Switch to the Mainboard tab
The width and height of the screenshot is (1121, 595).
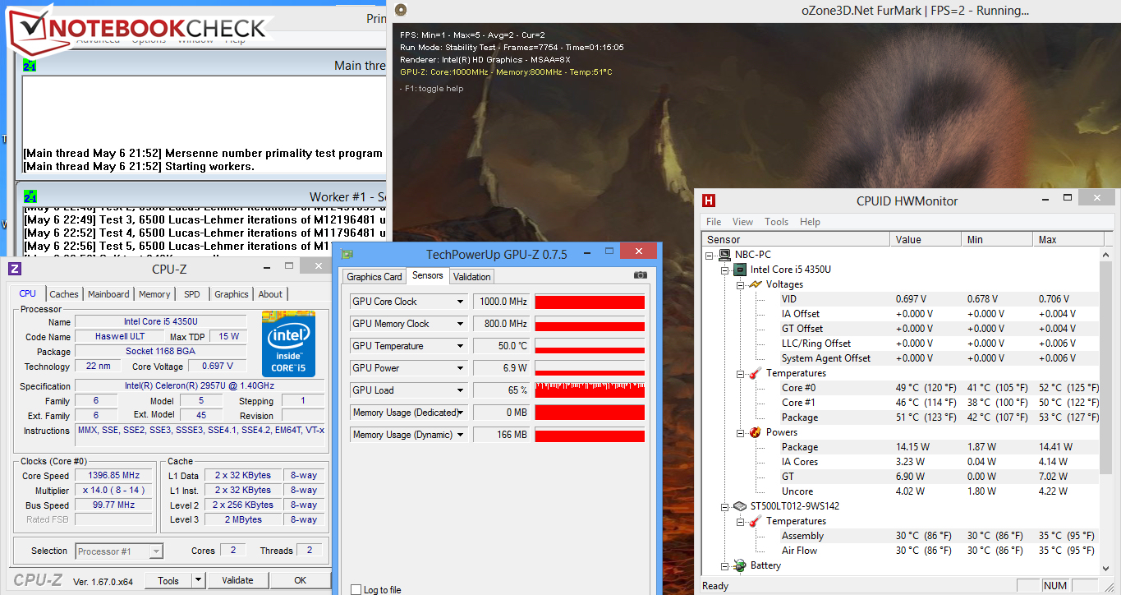[108, 294]
